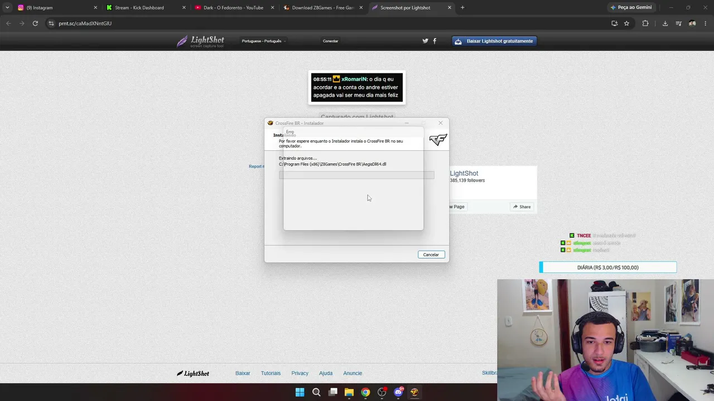714x401 pixels.
Task: Open OBS Studio from the taskbar
Action: click(x=382, y=392)
